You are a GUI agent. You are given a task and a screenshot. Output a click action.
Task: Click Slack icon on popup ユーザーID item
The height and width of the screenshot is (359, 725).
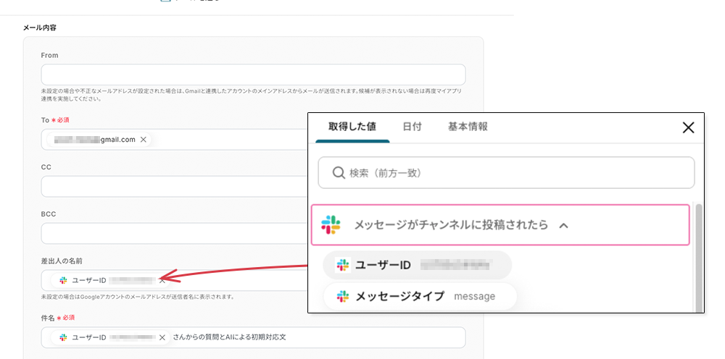coord(343,266)
